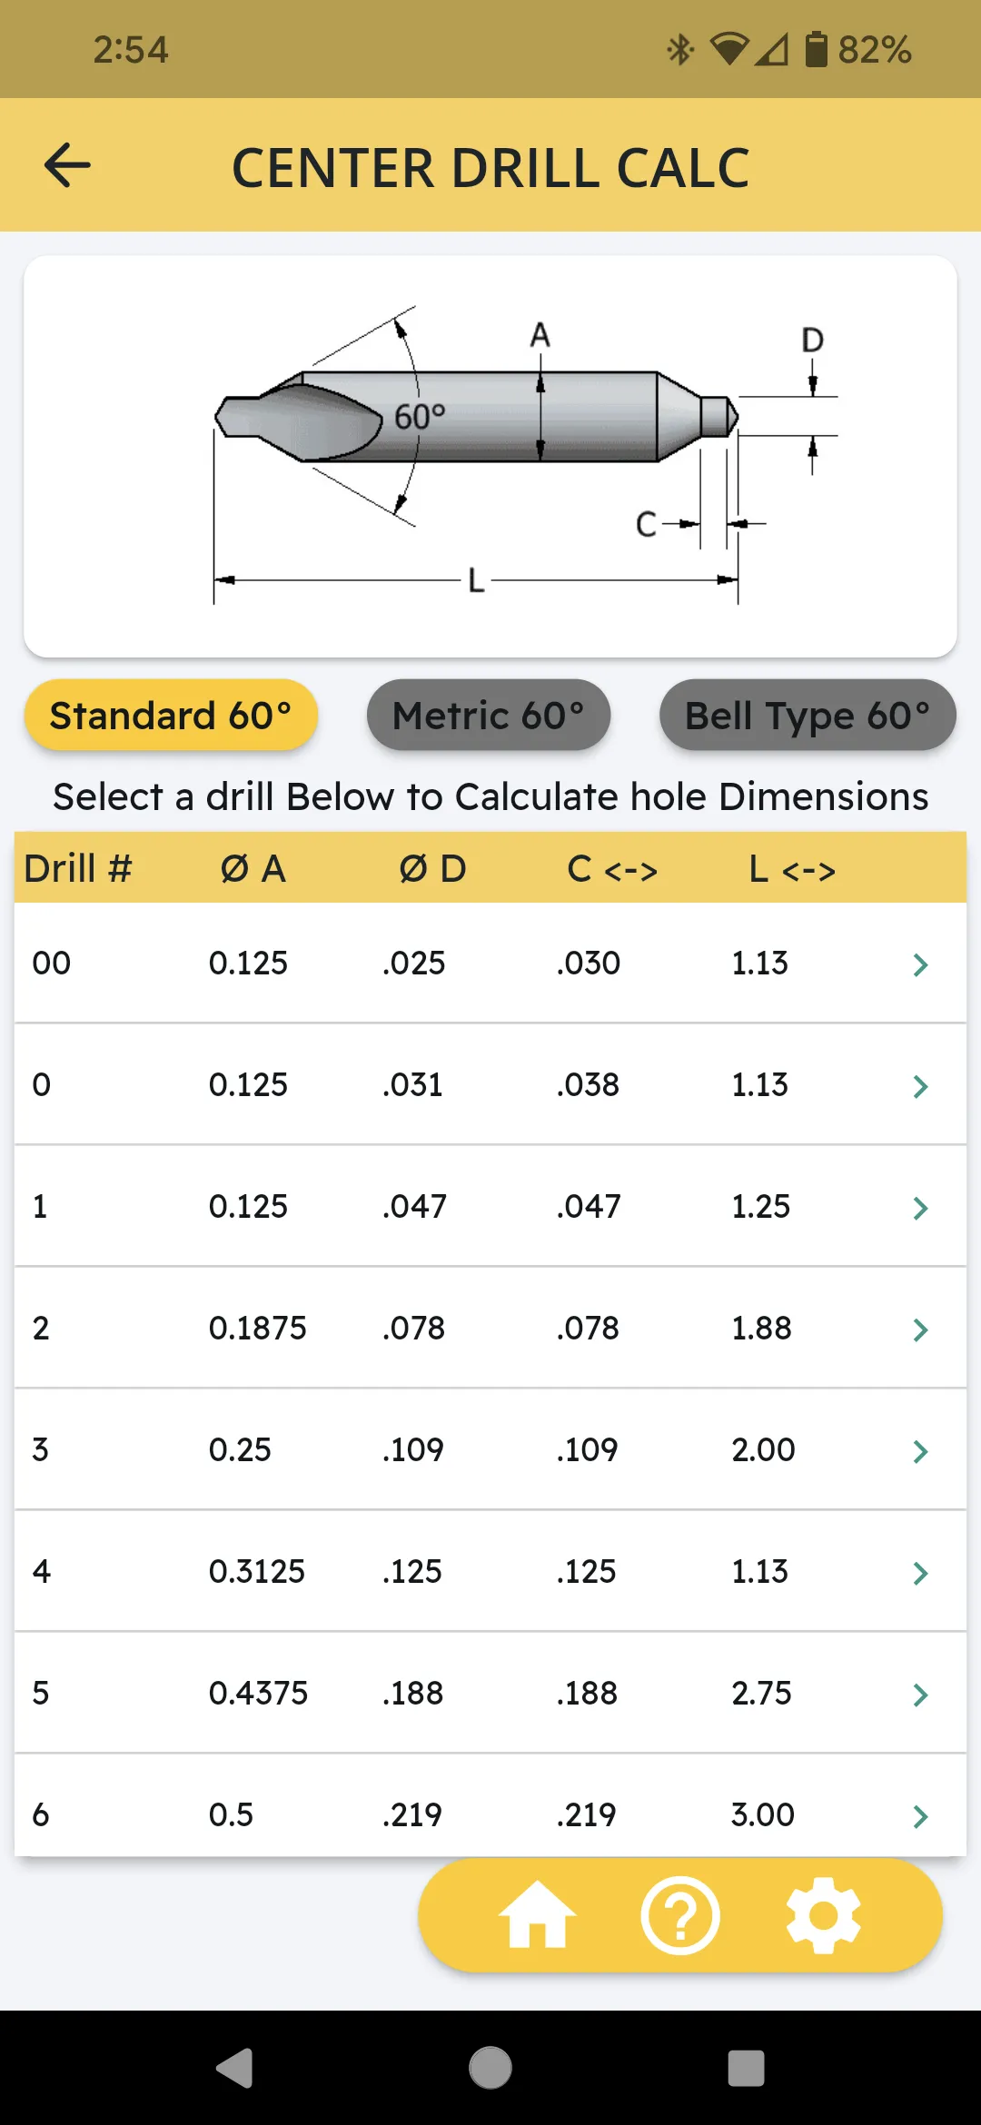Check battery icon in status bar
The image size is (981, 2125).
(817, 49)
